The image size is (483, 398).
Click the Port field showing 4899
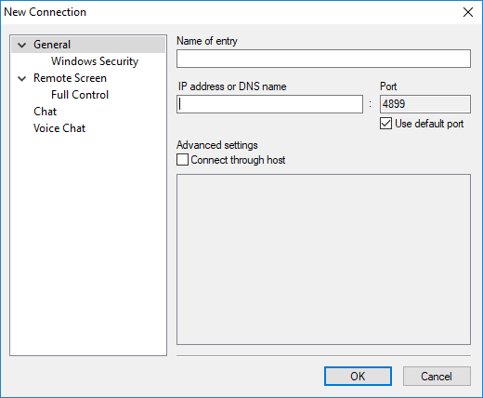coord(425,104)
